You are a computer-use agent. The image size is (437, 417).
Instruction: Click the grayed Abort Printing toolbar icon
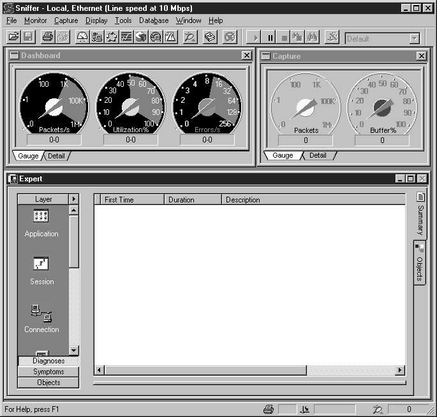pos(63,37)
